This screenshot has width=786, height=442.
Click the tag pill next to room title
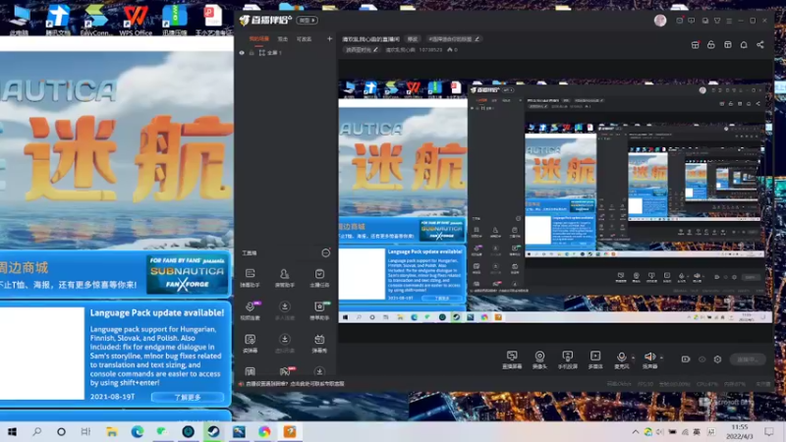pos(412,39)
